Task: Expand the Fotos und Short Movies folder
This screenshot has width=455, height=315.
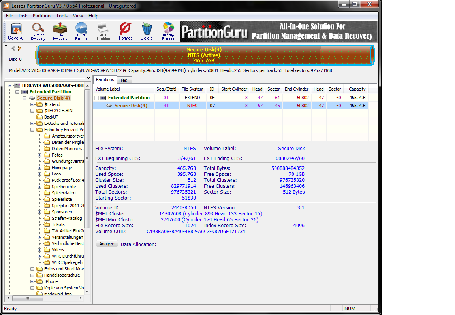Action: point(32,269)
